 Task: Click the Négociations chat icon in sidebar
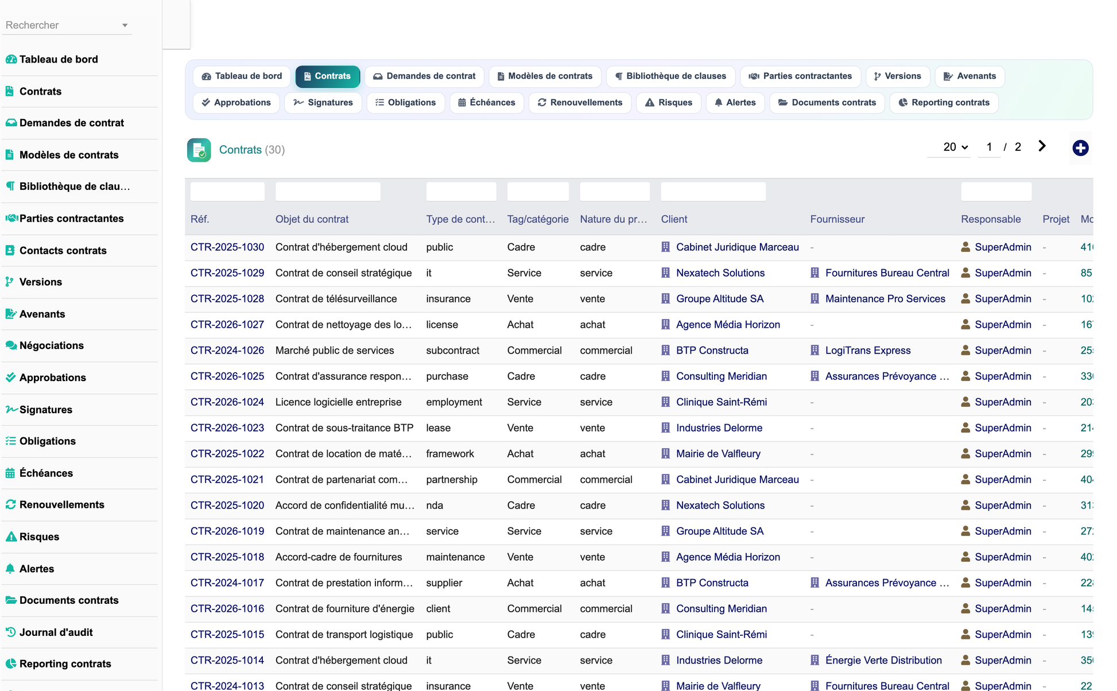pos(11,345)
